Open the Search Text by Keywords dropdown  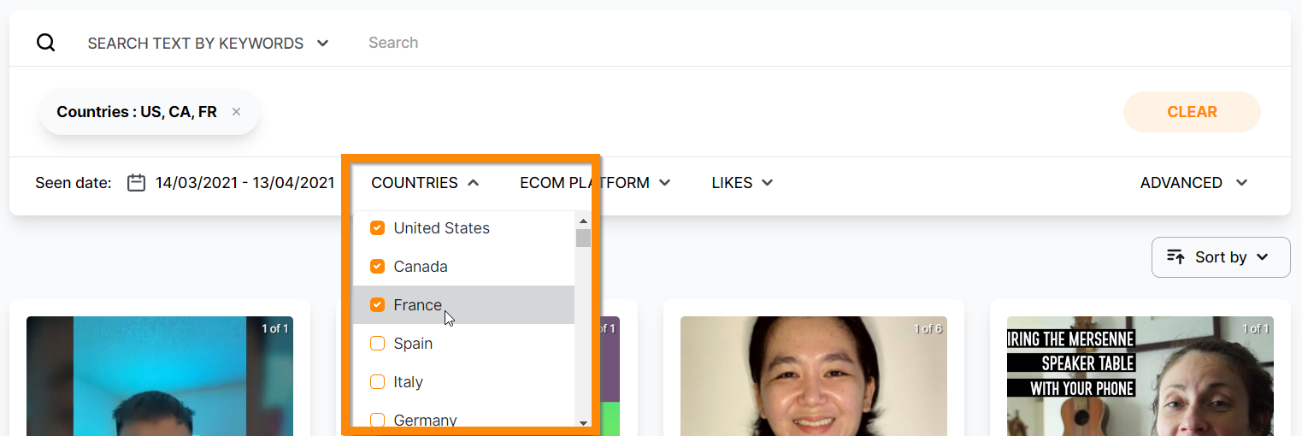pyautogui.click(x=209, y=43)
